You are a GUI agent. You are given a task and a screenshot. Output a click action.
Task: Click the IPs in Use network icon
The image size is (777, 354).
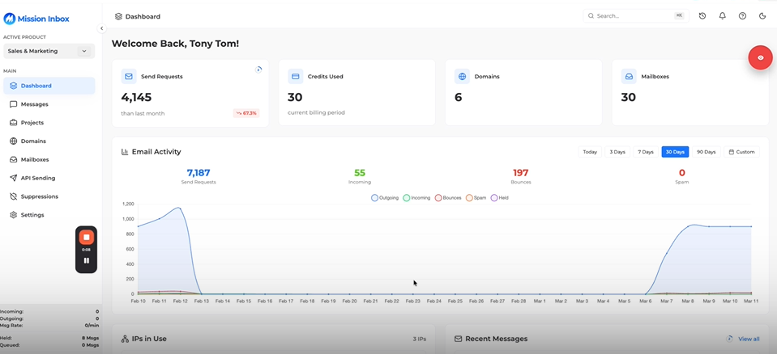coord(125,339)
